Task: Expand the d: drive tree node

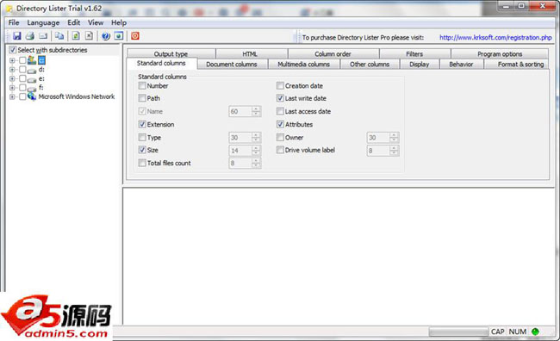Action: coord(12,70)
